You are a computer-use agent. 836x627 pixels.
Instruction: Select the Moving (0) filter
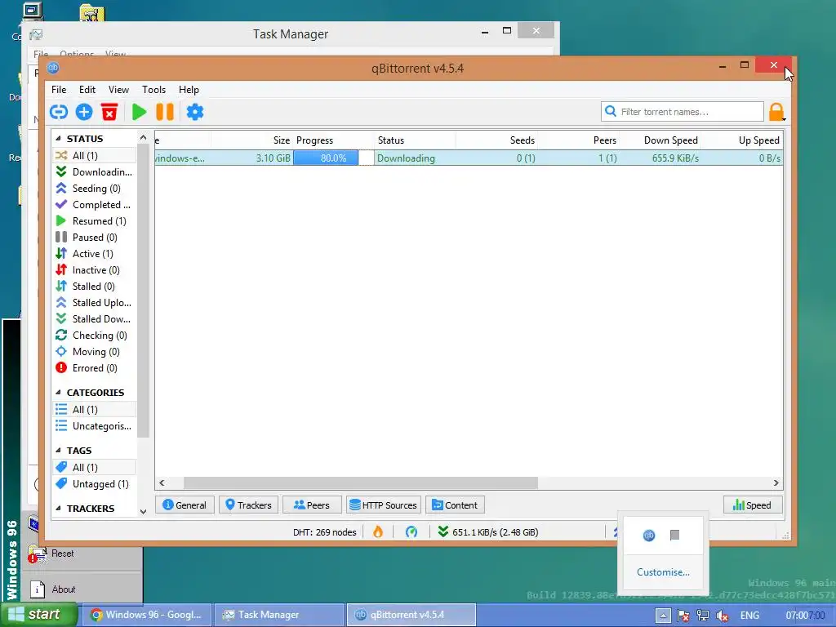pyautogui.click(x=95, y=352)
